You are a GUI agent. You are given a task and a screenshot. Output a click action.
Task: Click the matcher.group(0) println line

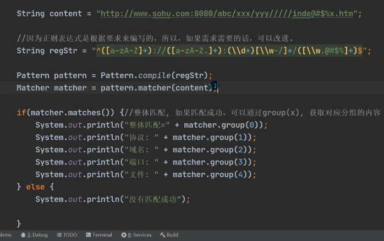point(152,125)
